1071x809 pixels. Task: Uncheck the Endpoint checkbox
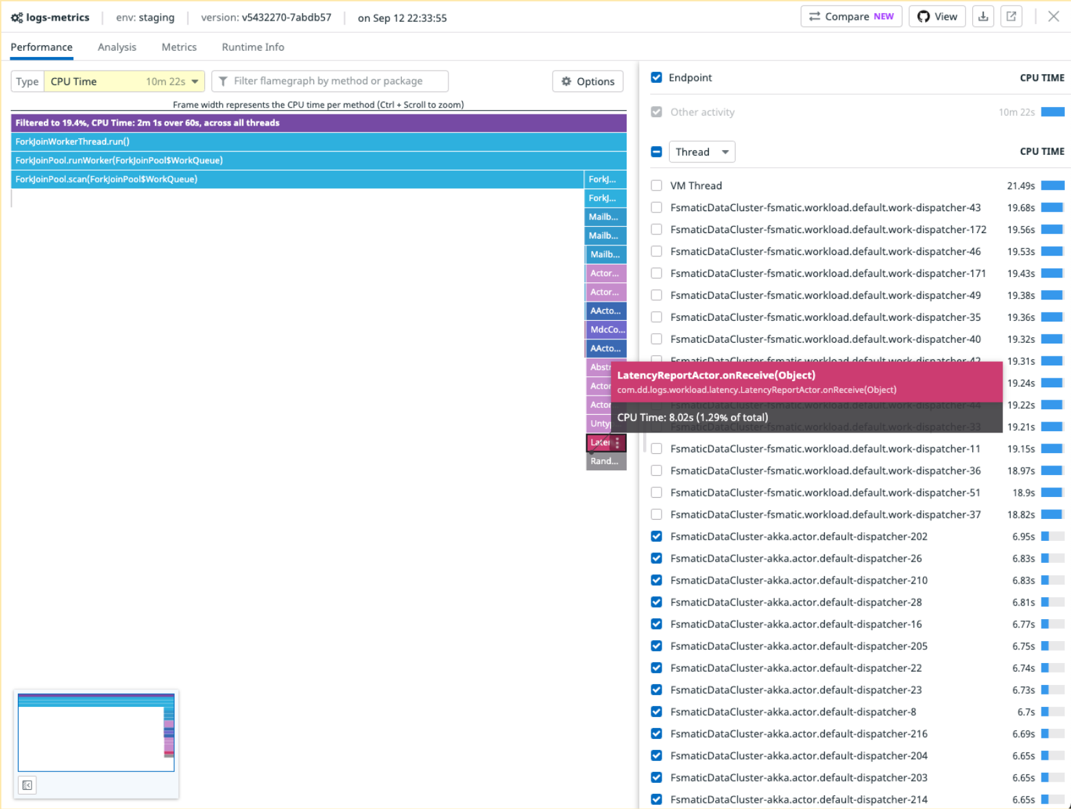click(x=656, y=77)
